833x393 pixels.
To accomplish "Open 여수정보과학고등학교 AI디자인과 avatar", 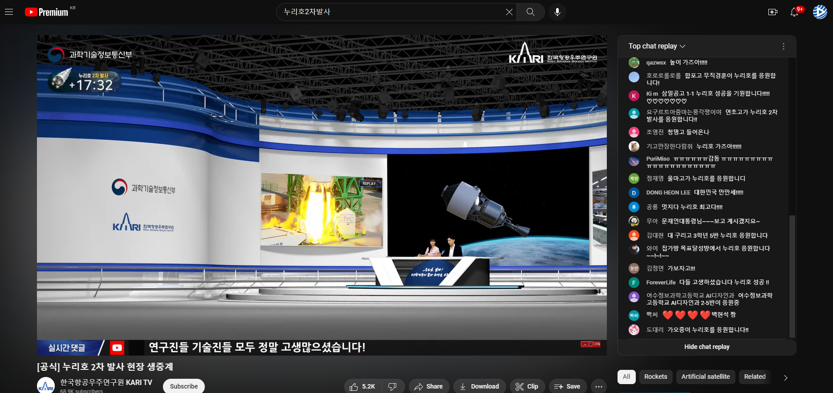I will (x=634, y=297).
